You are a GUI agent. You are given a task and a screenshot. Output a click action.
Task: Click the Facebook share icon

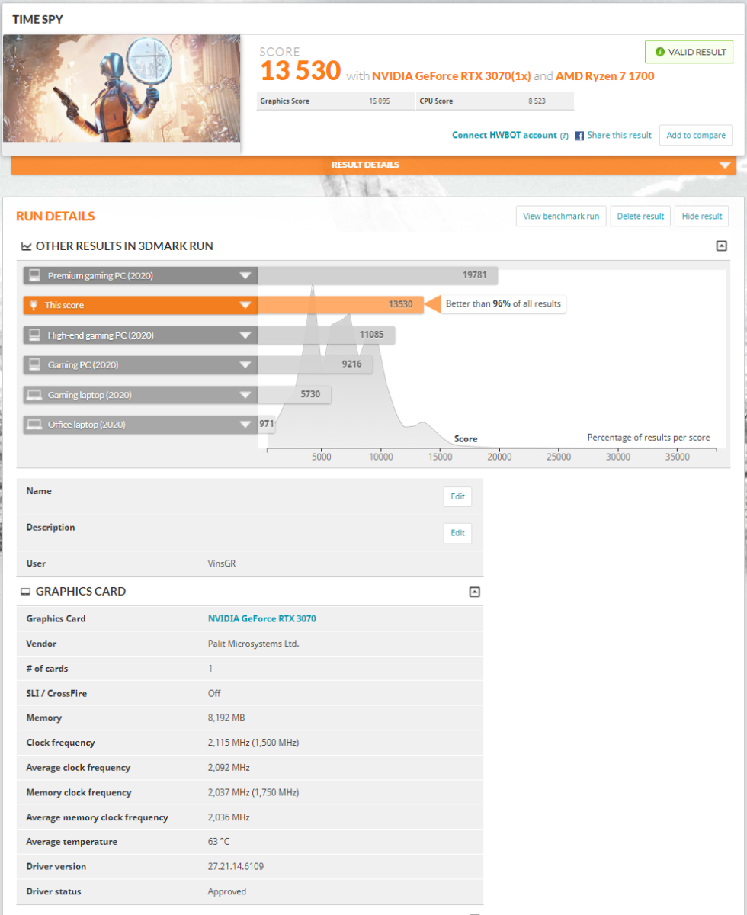(579, 136)
